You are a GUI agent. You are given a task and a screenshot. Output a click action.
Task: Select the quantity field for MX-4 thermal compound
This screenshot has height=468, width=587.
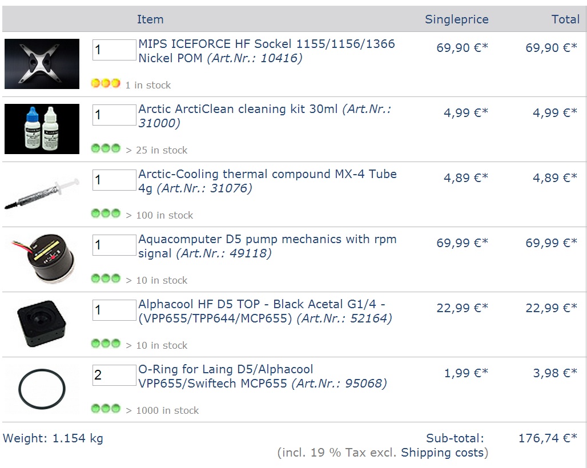(x=114, y=180)
